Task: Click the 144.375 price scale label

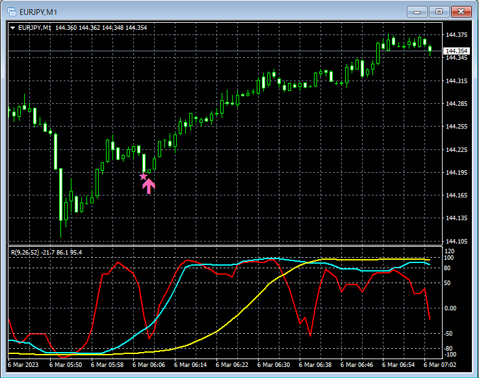Action: [456, 35]
